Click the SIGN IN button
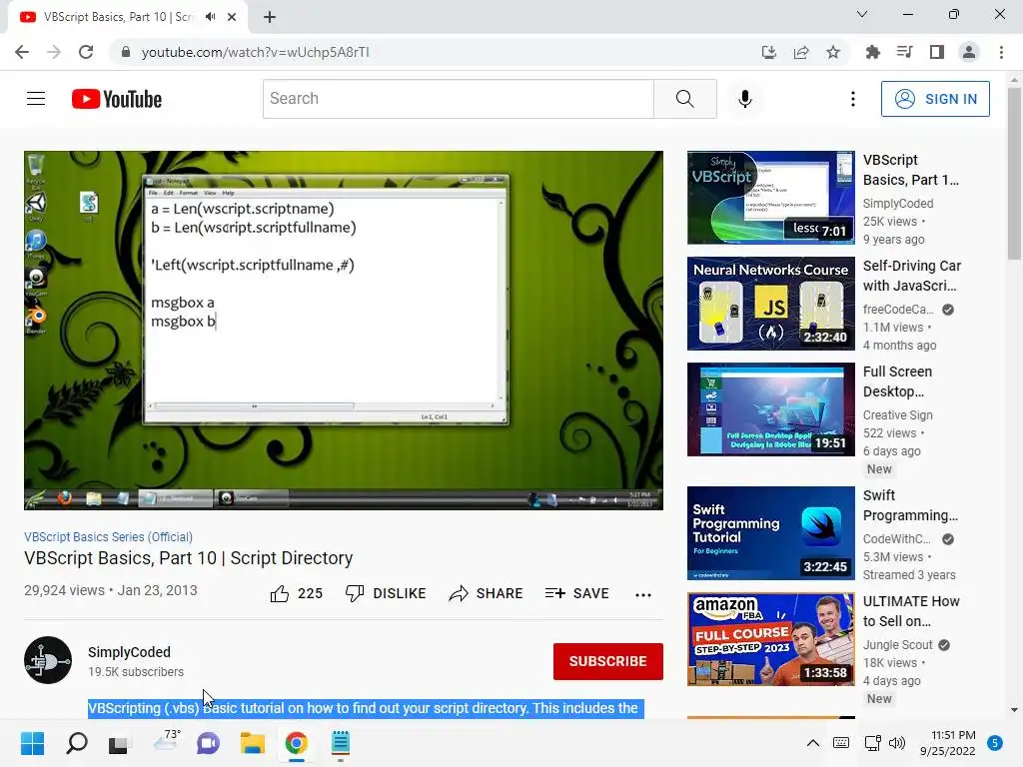 [935, 99]
